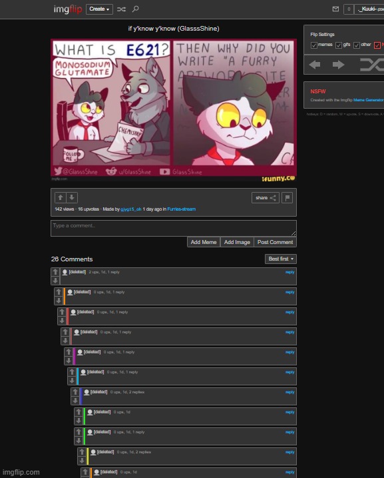This screenshot has height=478, width=384.
Task: Go to next image with right arrow
Action: point(338,65)
